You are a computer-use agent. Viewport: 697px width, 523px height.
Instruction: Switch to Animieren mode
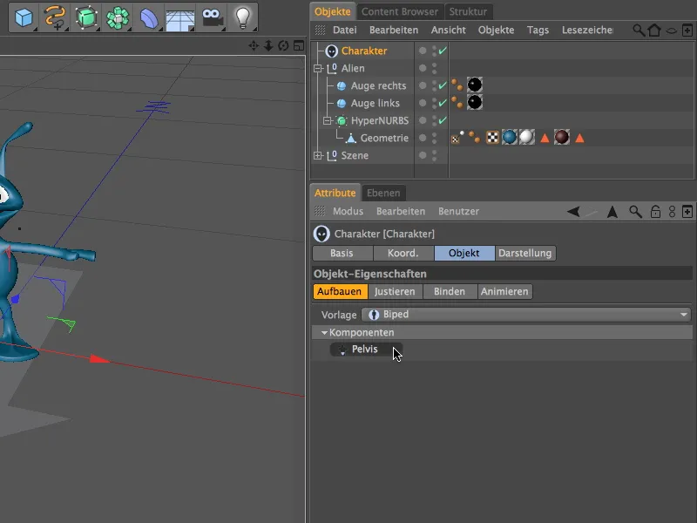[505, 291]
